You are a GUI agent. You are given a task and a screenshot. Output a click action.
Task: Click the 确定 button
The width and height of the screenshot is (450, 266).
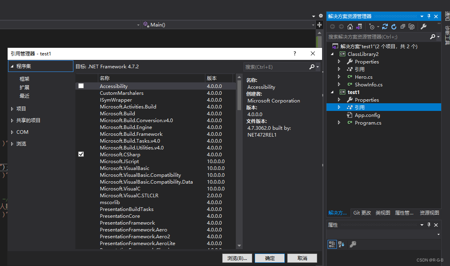[x=270, y=258]
